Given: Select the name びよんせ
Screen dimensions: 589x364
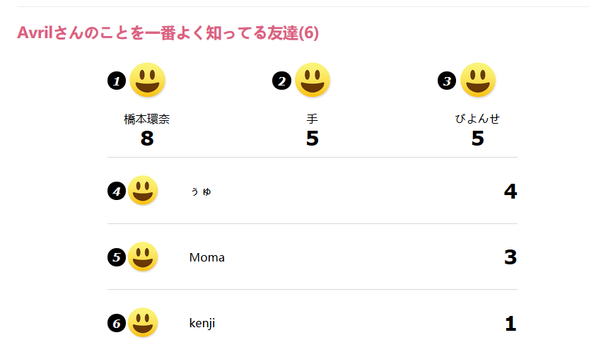Looking at the screenshot, I should pyautogui.click(x=477, y=119).
